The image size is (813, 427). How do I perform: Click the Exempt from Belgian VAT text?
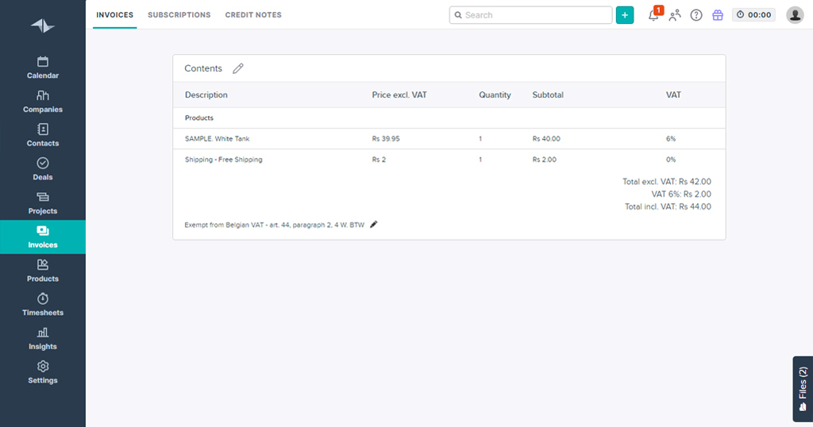(274, 225)
